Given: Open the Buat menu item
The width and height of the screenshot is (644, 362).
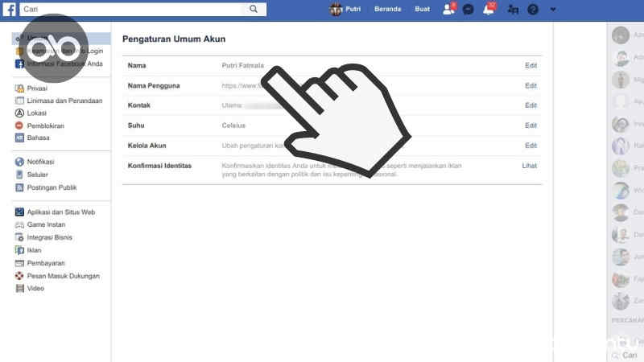Looking at the screenshot, I should (422, 9).
